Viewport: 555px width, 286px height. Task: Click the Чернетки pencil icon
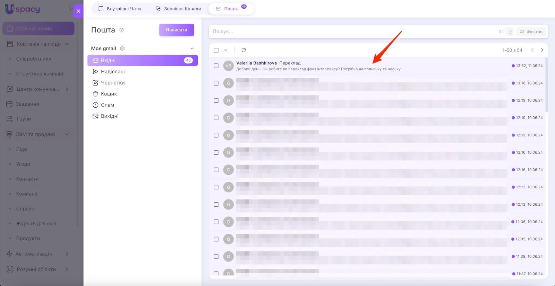pyautogui.click(x=95, y=82)
